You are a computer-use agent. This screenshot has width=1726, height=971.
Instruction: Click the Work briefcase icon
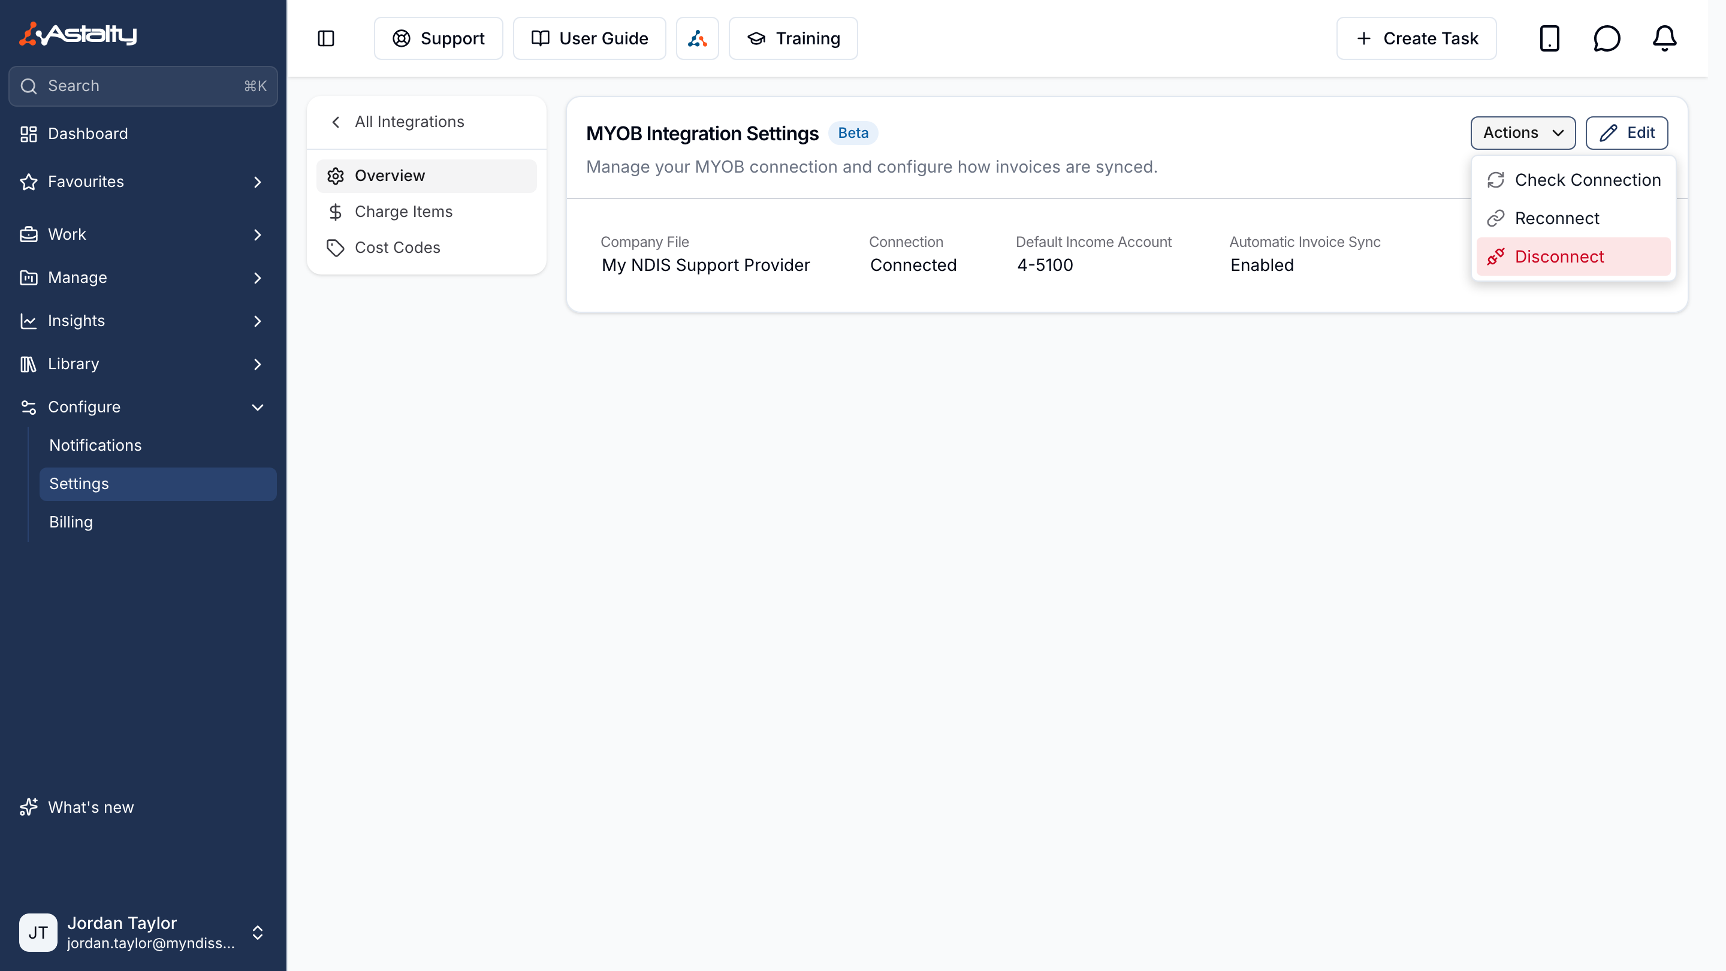click(x=28, y=234)
